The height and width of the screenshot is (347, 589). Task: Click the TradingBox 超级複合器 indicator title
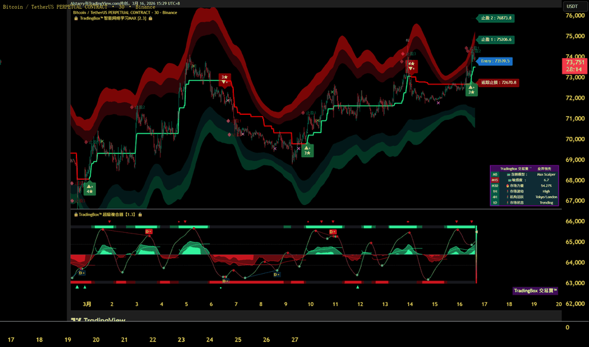(107, 215)
